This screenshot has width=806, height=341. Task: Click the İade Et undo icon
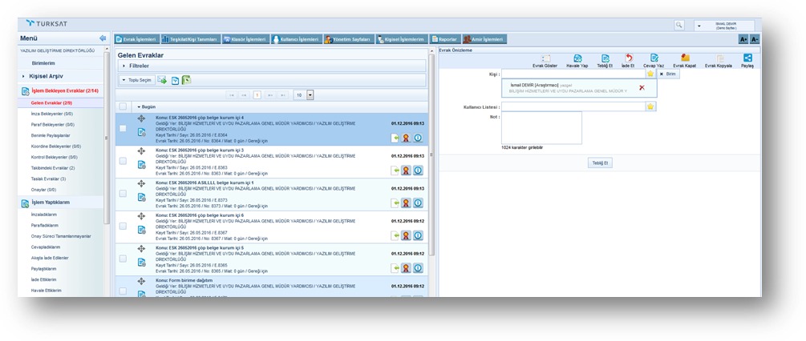tap(629, 58)
